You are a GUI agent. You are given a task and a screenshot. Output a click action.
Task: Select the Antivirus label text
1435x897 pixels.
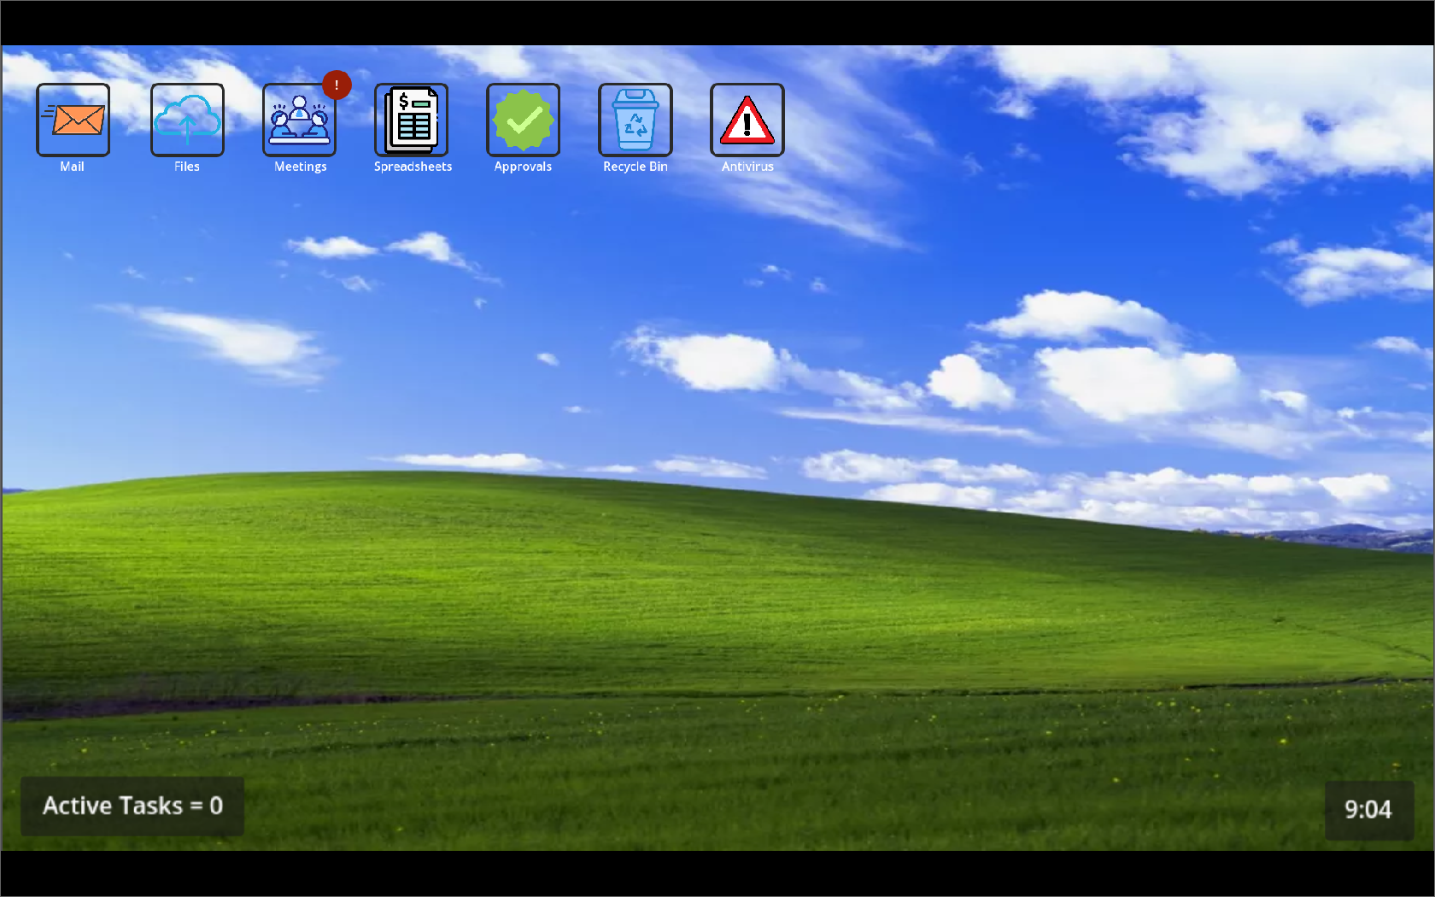click(x=747, y=167)
